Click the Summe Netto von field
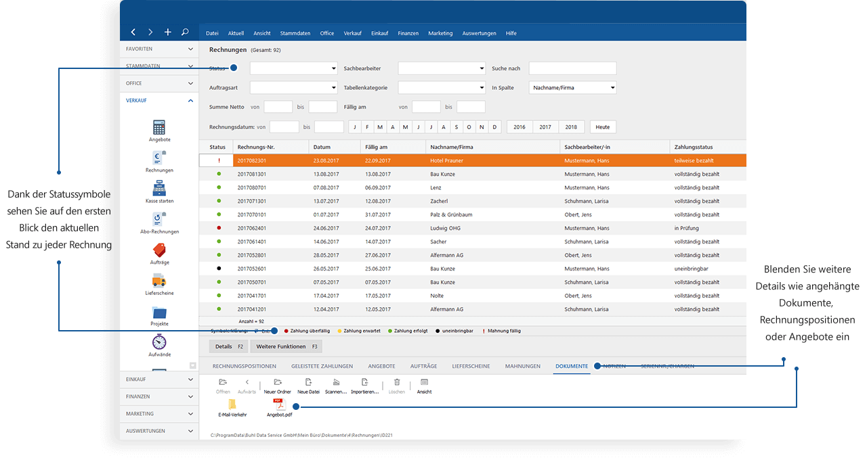867x462 pixels. click(x=278, y=107)
